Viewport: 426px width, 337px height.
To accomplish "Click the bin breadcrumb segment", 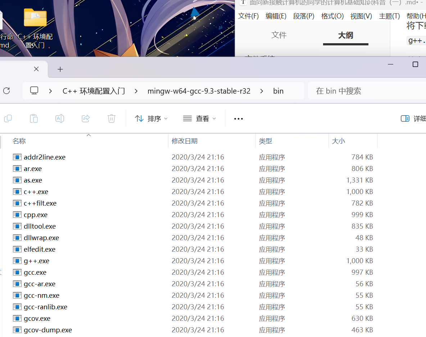I will [x=278, y=91].
